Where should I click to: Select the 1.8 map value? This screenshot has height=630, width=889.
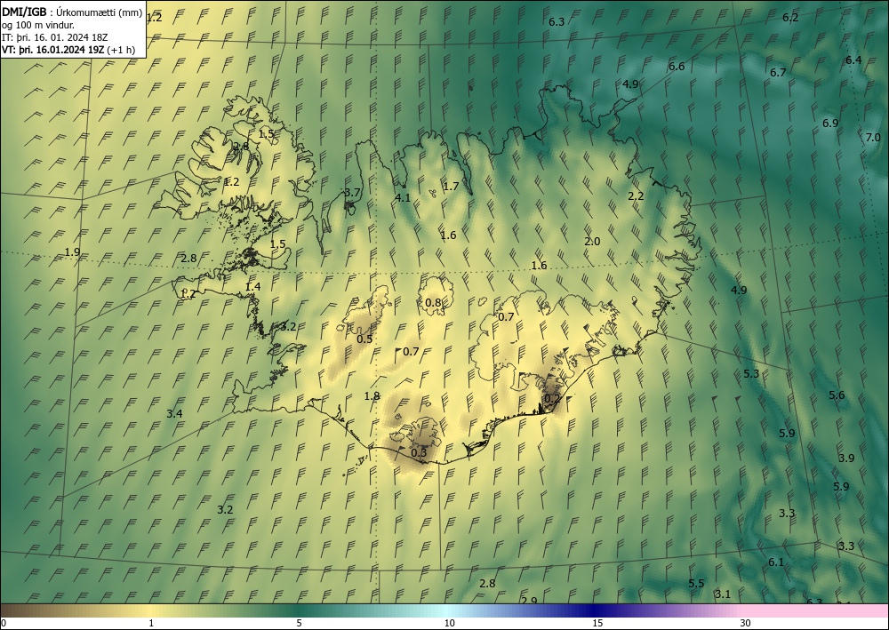coord(372,396)
